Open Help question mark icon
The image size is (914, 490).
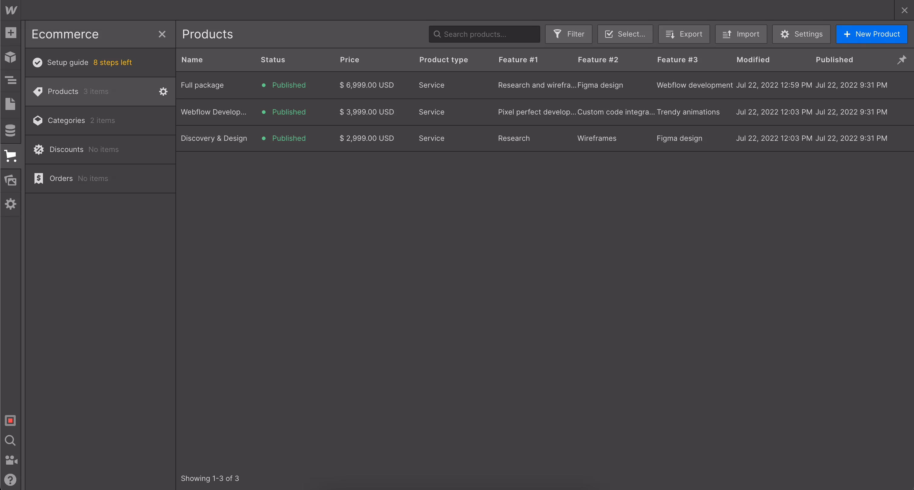click(11, 479)
